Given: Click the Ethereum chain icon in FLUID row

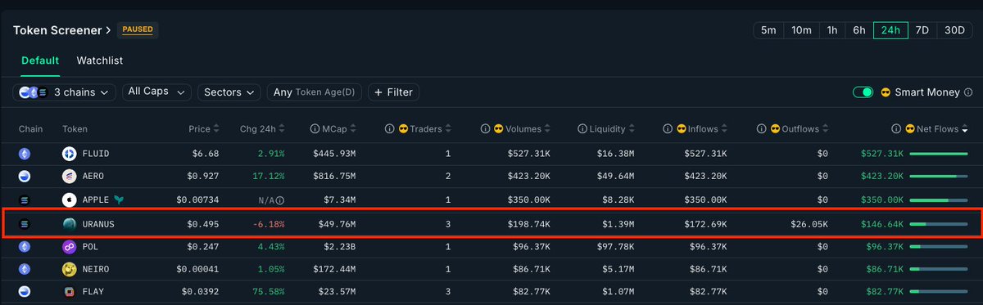Looking at the screenshot, I should coord(25,154).
